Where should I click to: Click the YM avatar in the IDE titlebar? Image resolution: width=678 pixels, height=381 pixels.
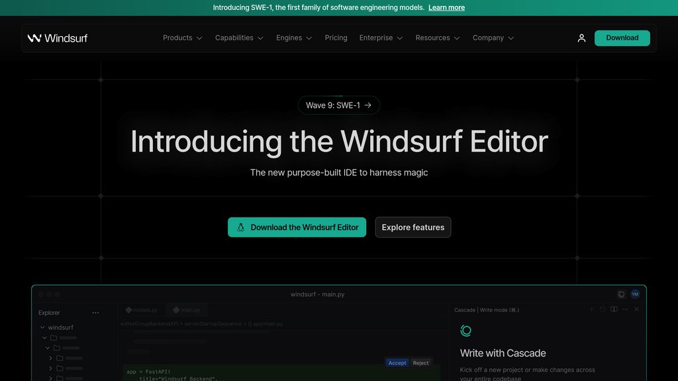(634, 294)
